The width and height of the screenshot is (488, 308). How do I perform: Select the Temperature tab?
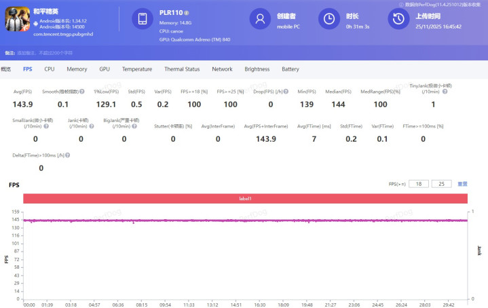tap(137, 69)
